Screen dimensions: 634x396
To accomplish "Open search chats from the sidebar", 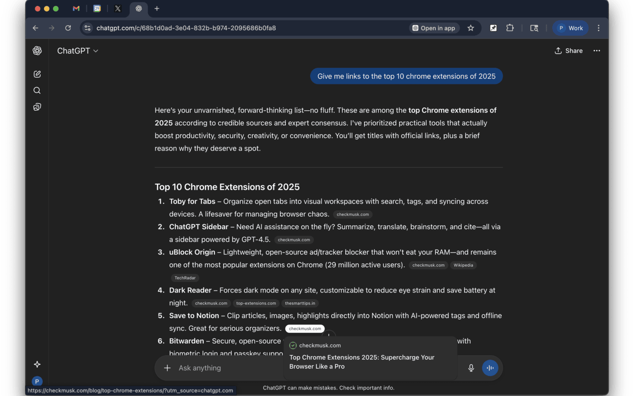I will (x=37, y=91).
